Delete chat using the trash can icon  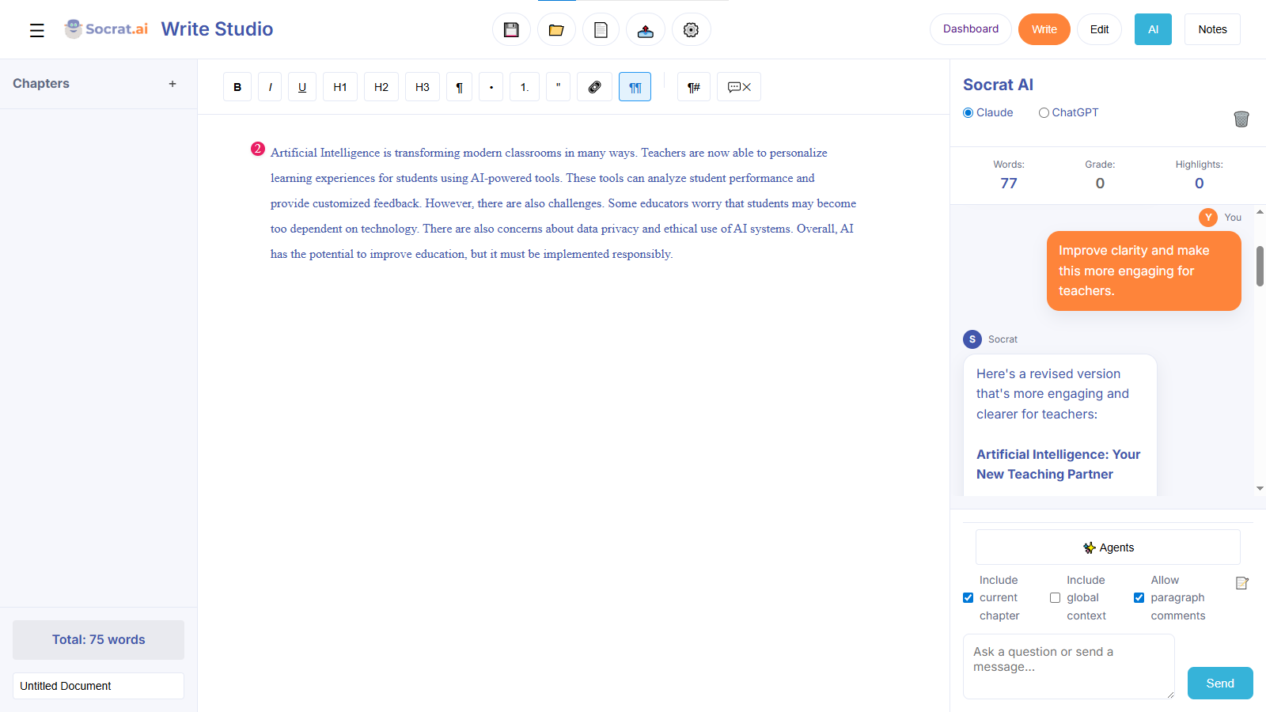pyautogui.click(x=1241, y=119)
